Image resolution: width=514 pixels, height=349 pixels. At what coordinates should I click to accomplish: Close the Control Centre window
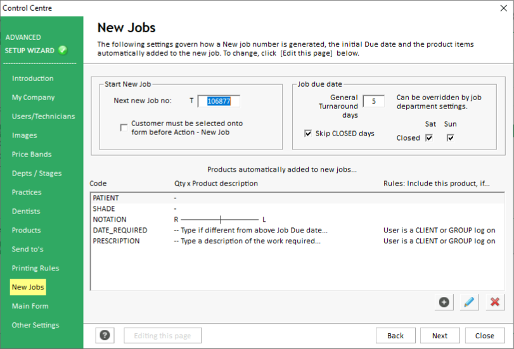(x=504, y=8)
